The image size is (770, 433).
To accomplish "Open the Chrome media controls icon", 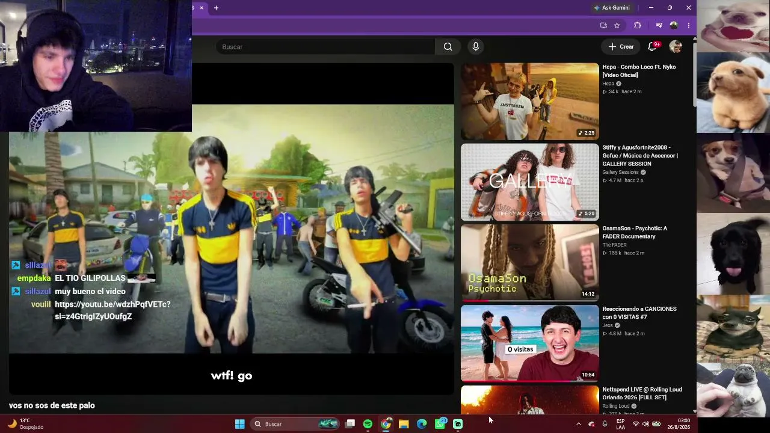I will point(659,25).
